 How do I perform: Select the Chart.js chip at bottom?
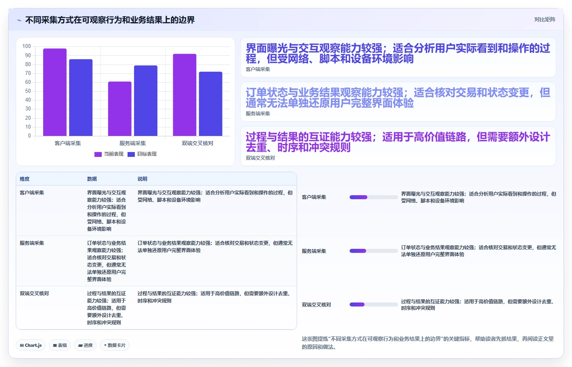[31, 345]
